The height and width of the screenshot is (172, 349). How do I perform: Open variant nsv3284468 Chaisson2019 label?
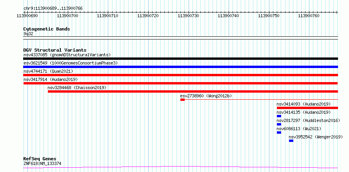tap(77, 88)
